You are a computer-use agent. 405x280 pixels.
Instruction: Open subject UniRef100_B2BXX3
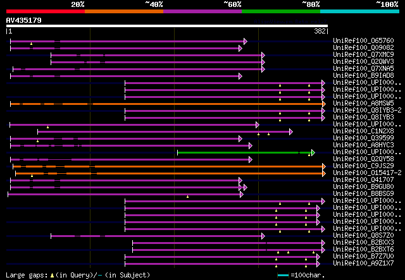click(x=363, y=243)
